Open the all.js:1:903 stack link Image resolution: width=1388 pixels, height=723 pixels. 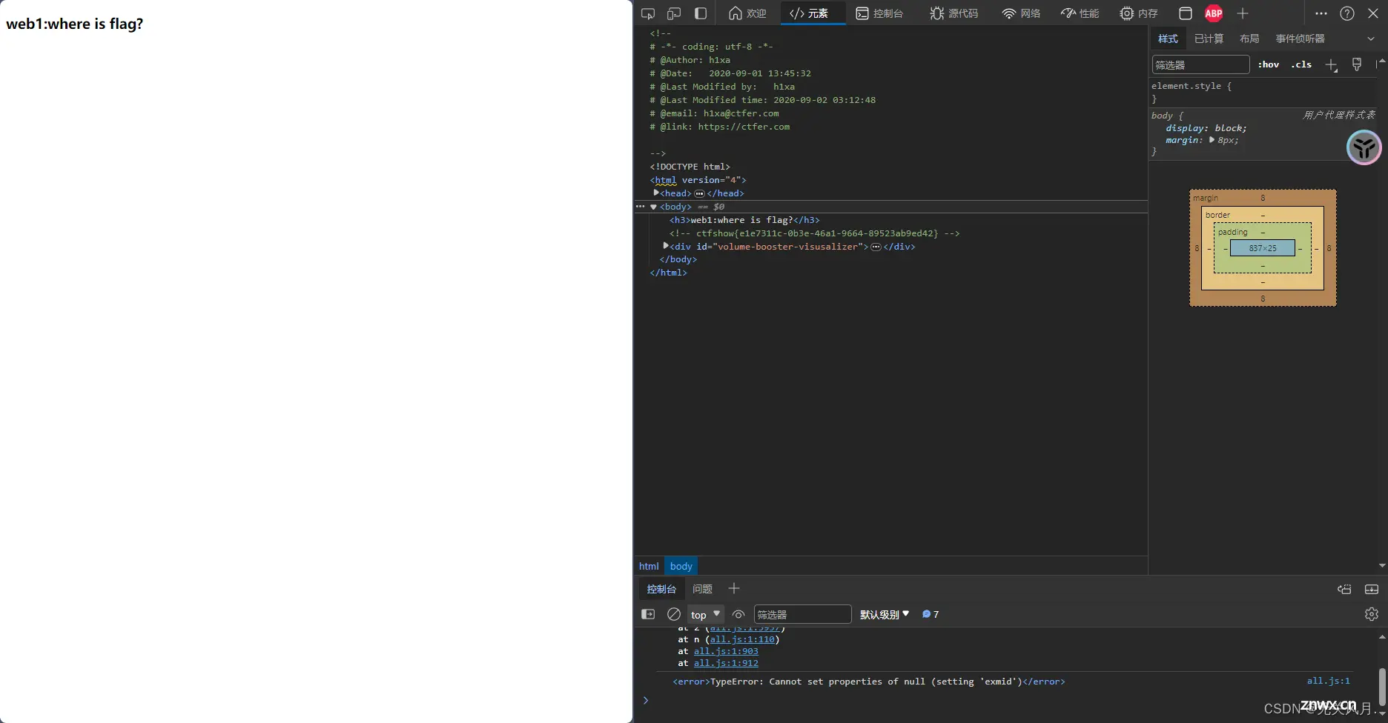[726, 651]
